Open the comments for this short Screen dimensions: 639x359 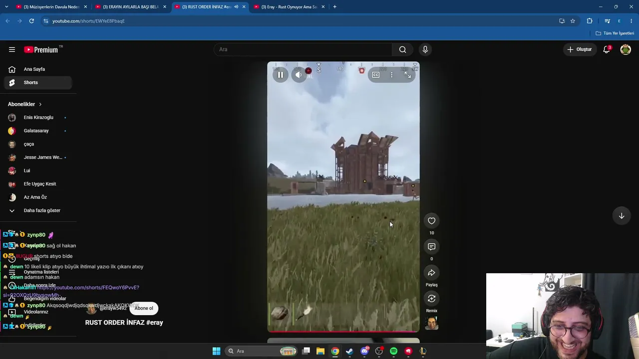(x=432, y=247)
